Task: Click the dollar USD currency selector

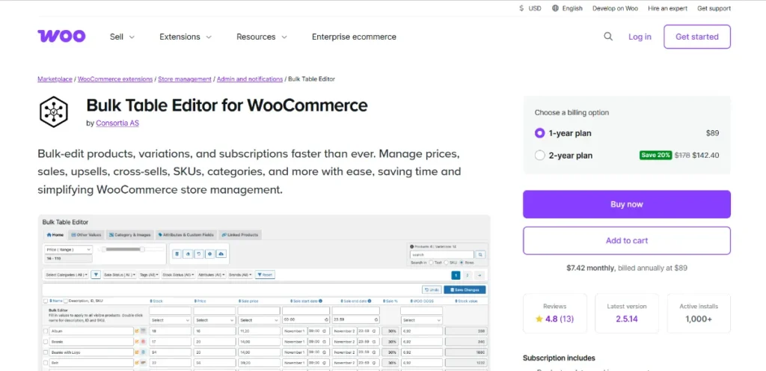Action: (530, 8)
